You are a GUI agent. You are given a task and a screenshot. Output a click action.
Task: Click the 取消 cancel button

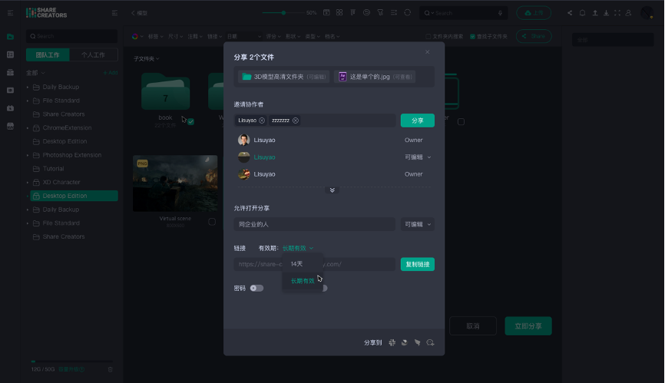pyautogui.click(x=472, y=325)
